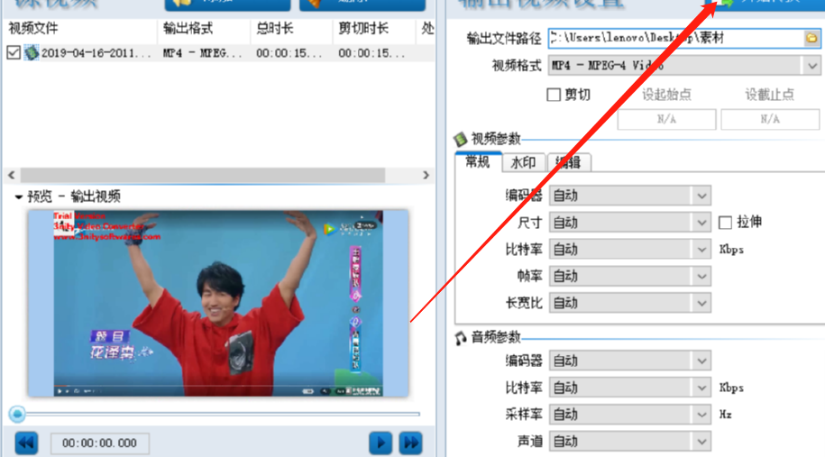Switch to the 水印 tab
This screenshot has height=457, width=825.
(523, 162)
